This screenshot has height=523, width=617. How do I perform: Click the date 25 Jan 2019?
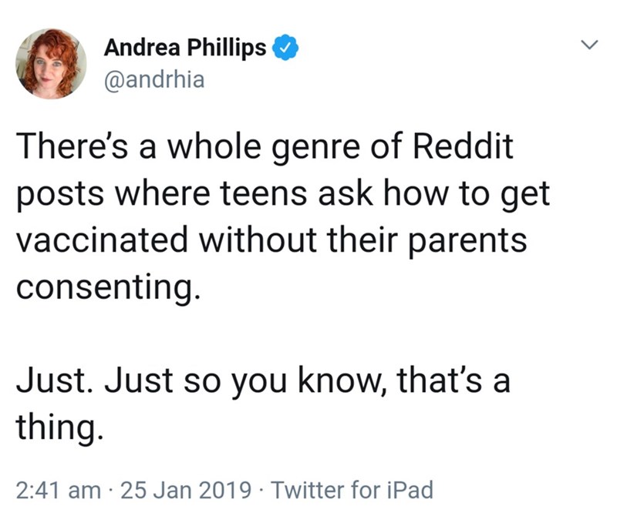187,489
